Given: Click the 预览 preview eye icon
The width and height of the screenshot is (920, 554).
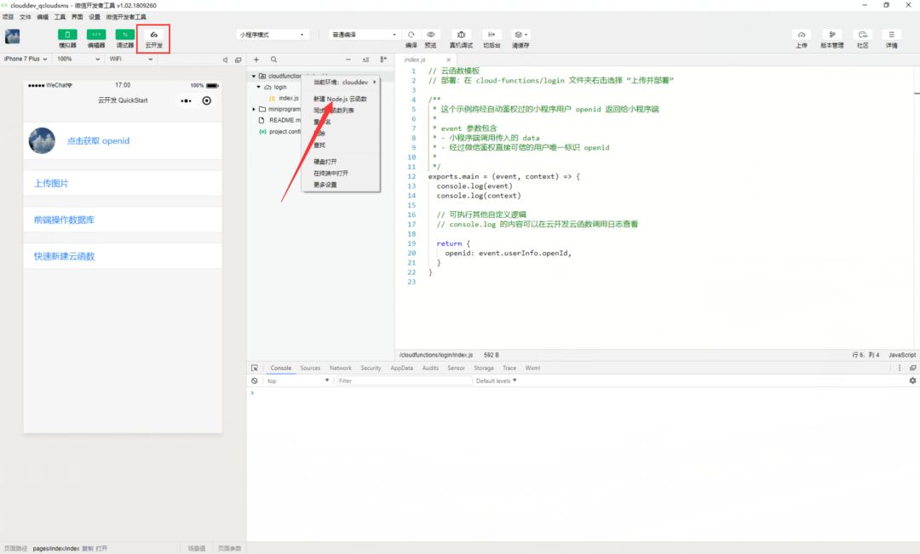Looking at the screenshot, I should pos(431,35).
